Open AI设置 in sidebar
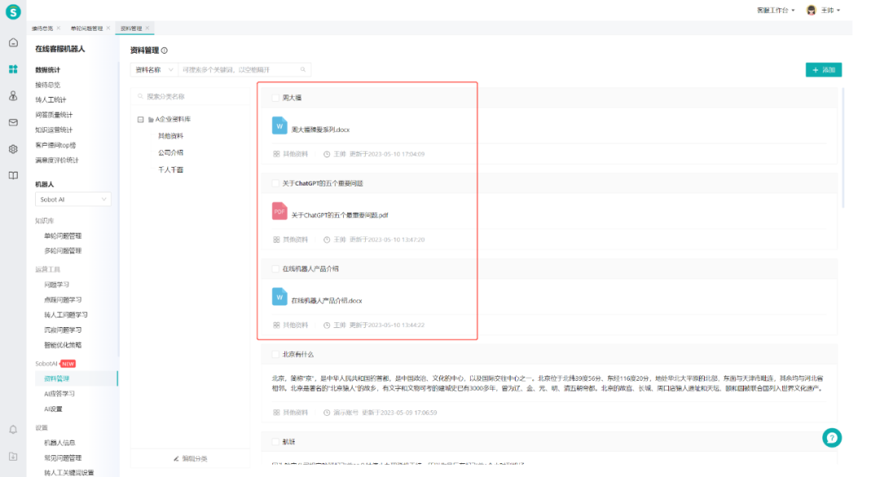Viewport: 880px width, 477px height. (53, 409)
